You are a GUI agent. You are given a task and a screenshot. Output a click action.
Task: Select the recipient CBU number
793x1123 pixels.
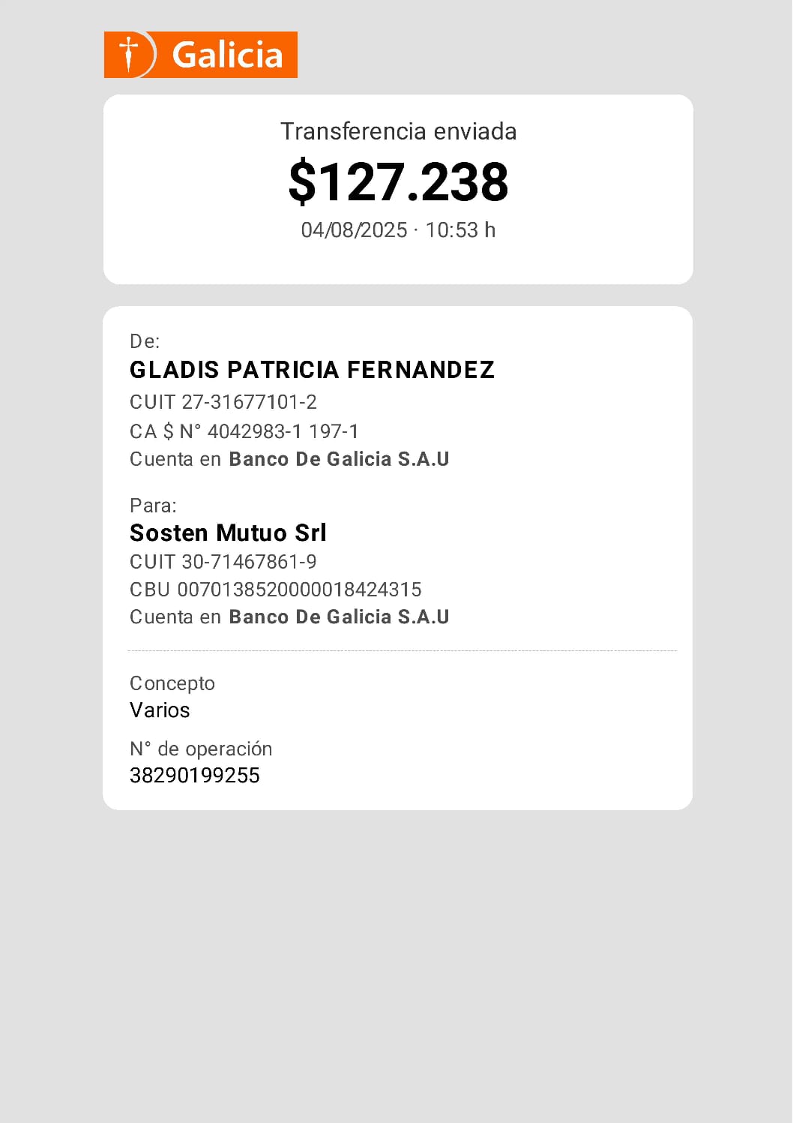point(276,590)
